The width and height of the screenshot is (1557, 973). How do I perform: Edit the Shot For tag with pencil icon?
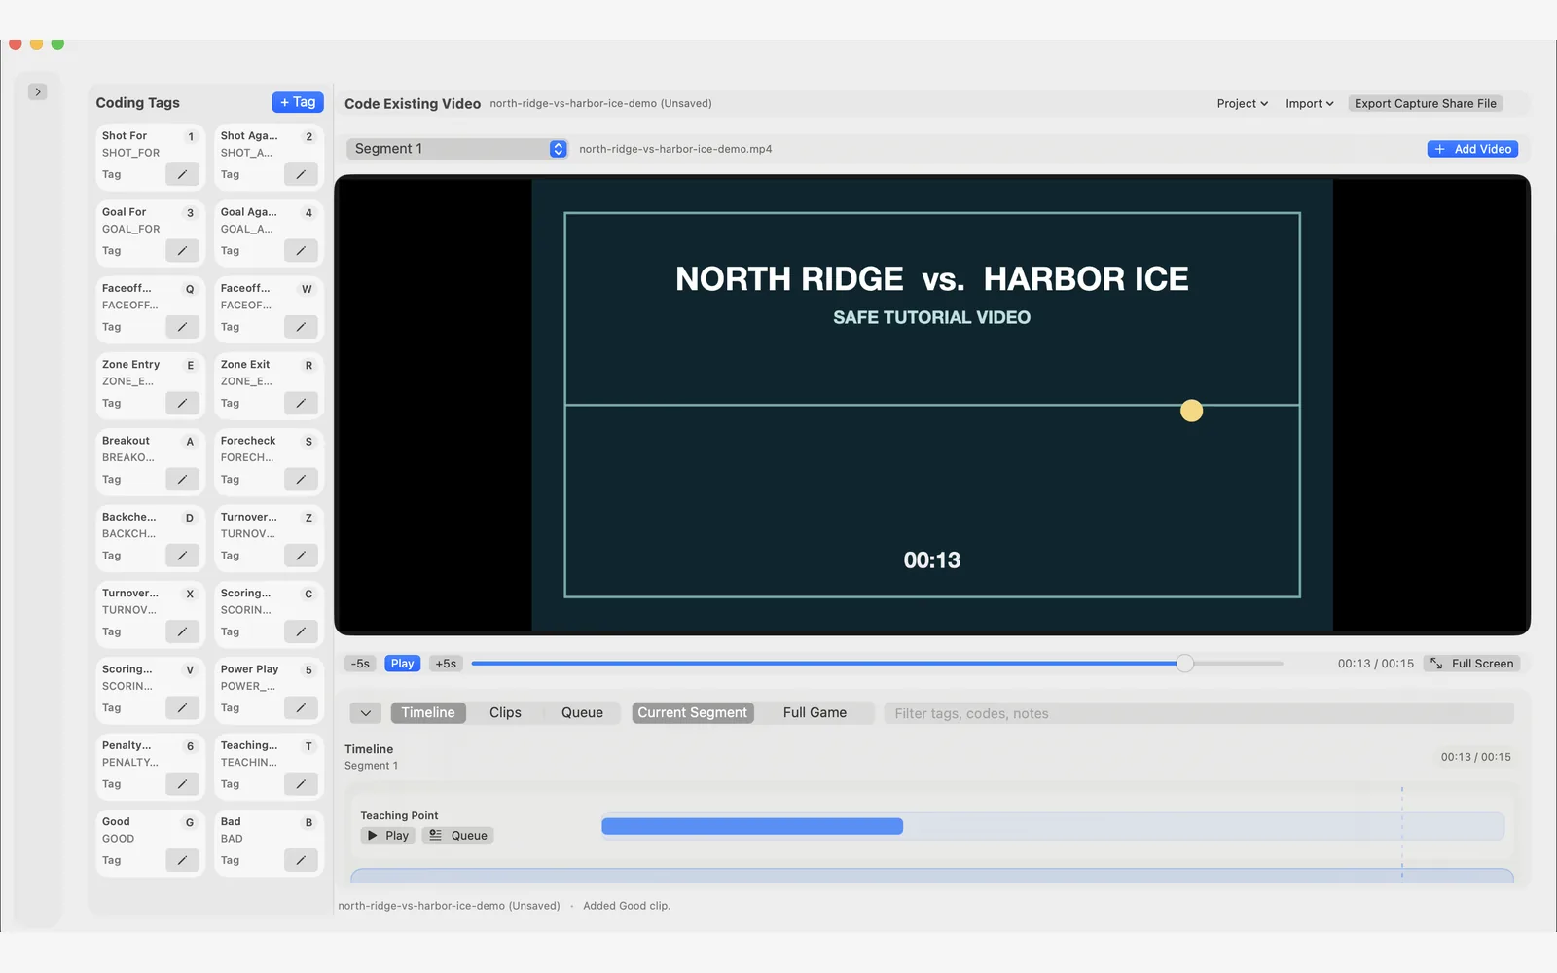[x=182, y=174]
